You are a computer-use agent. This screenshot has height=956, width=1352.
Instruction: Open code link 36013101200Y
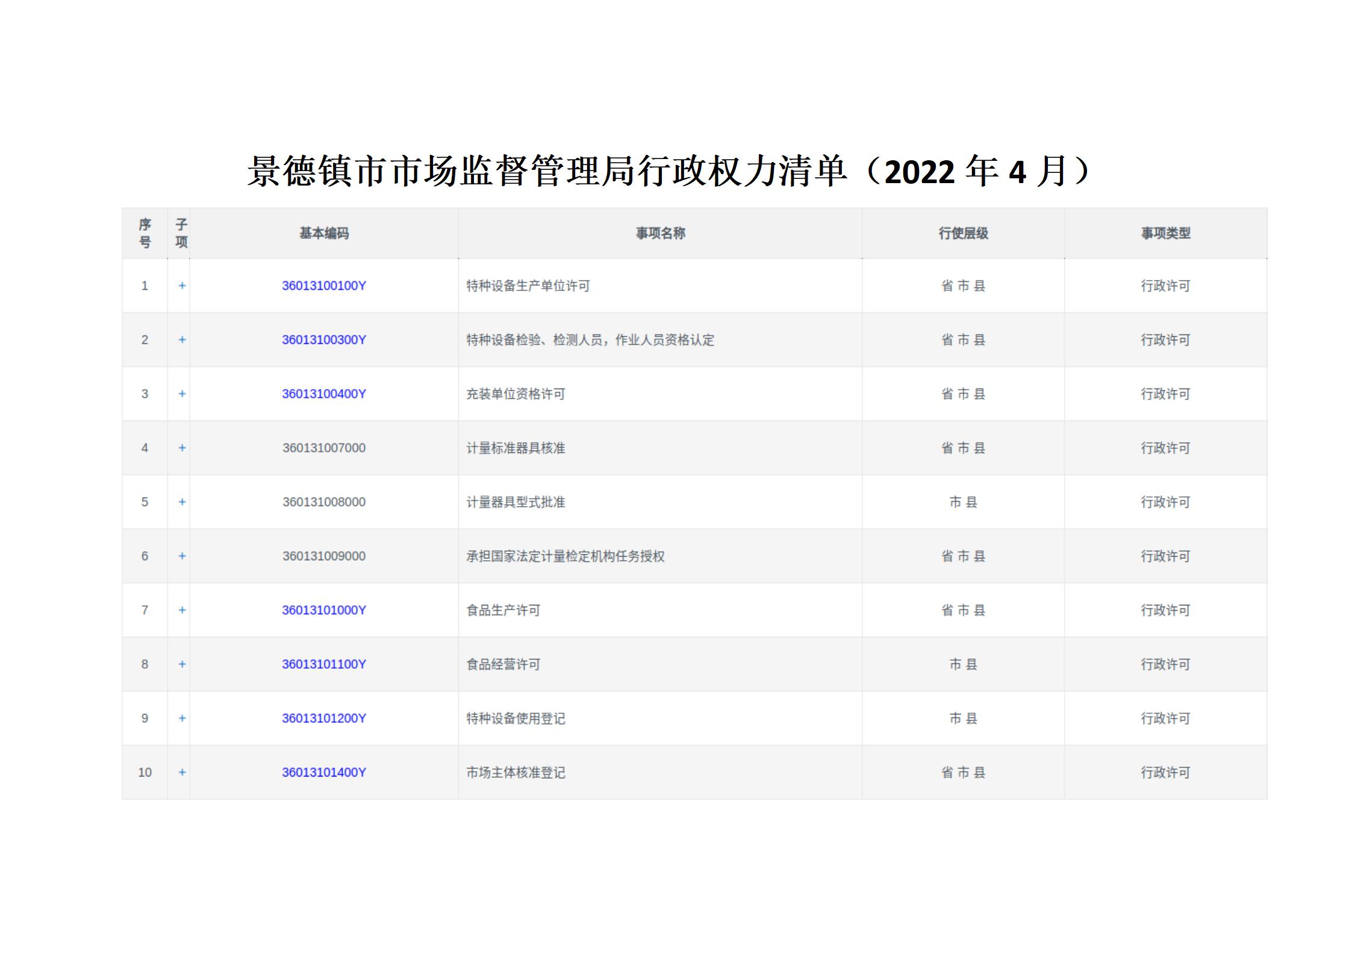pos(324,718)
